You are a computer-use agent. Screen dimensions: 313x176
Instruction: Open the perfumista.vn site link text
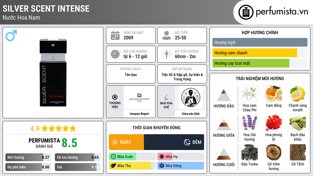tap(282, 12)
